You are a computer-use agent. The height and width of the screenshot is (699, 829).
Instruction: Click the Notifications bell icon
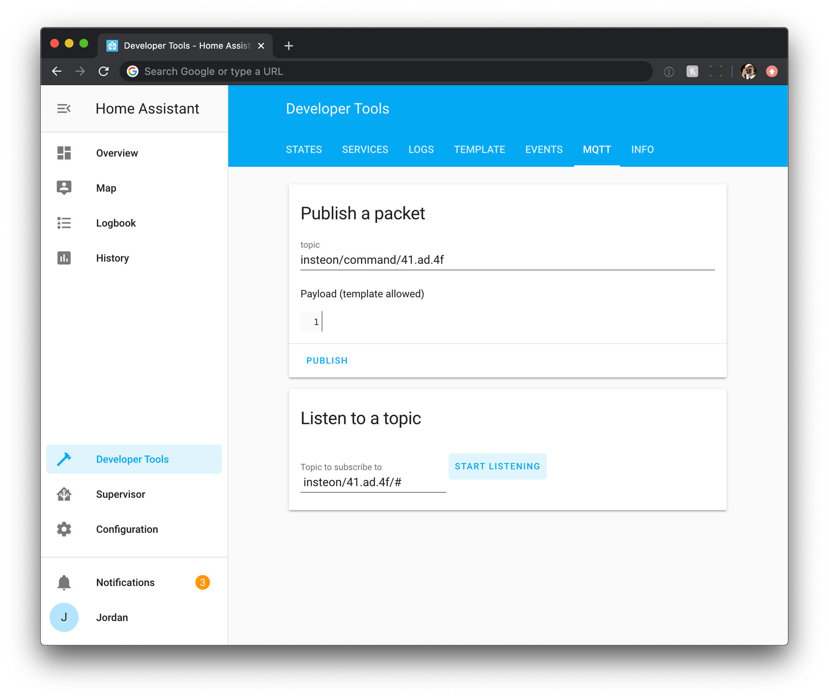(64, 582)
